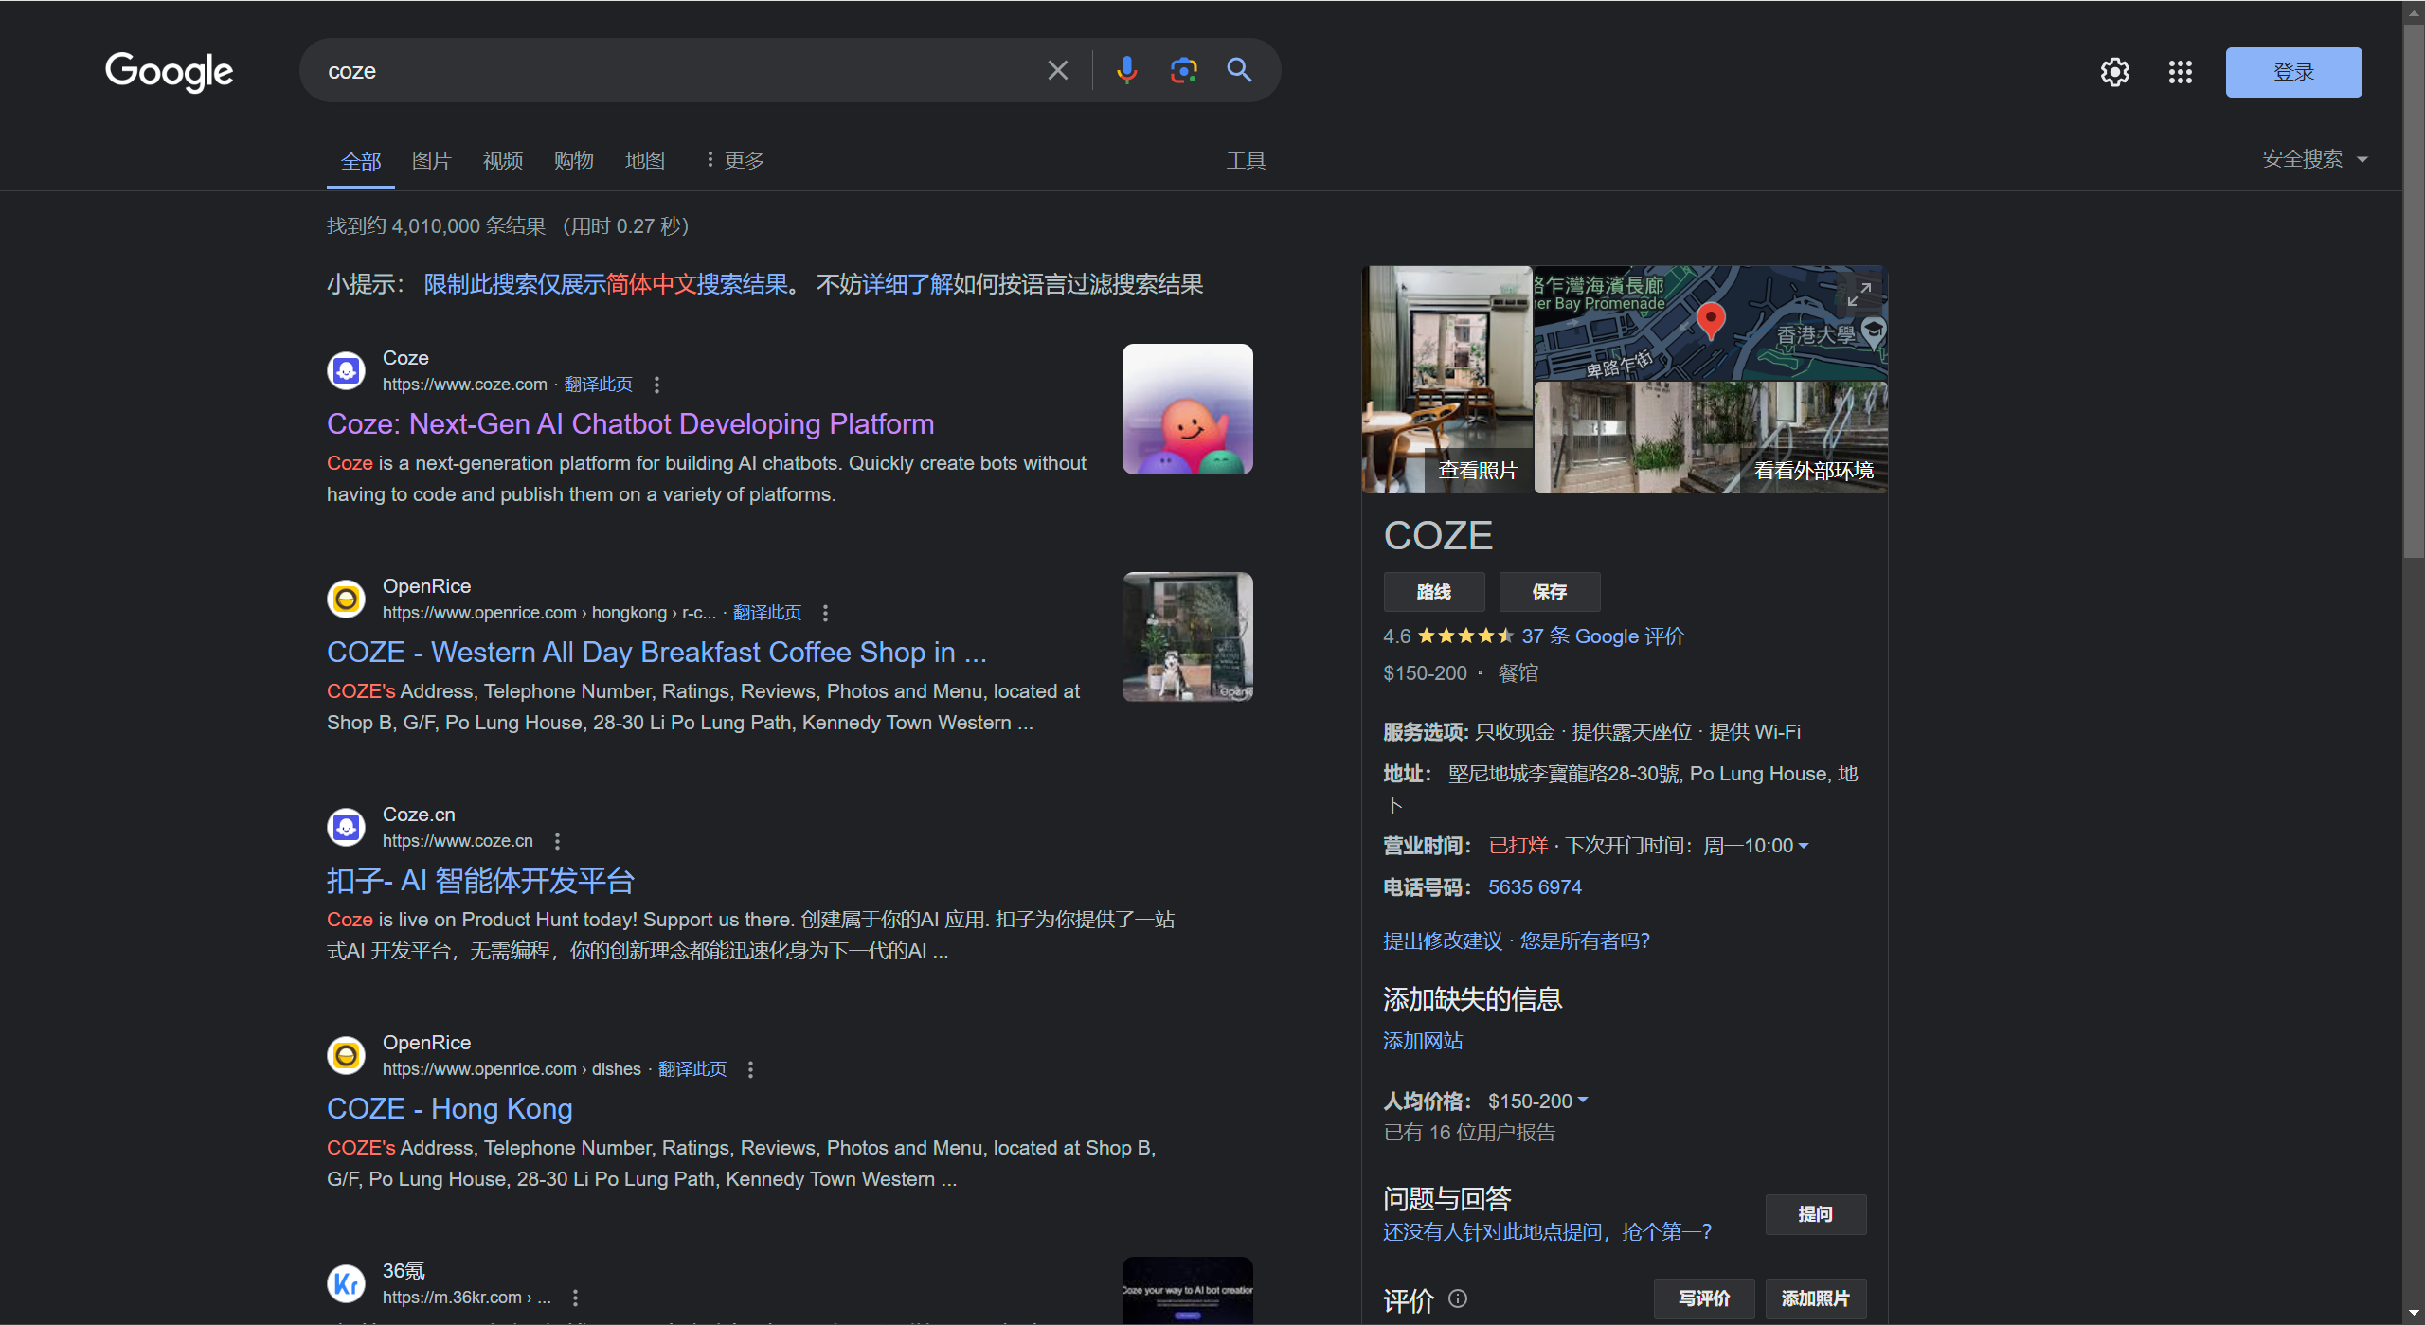Viewport: 2425px width, 1325px height.
Task: Click the Coze favicon beside the coze.com result
Action: point(346,371)
